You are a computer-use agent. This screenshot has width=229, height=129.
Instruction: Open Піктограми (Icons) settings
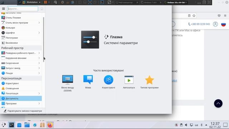click(x=21, y=38)
